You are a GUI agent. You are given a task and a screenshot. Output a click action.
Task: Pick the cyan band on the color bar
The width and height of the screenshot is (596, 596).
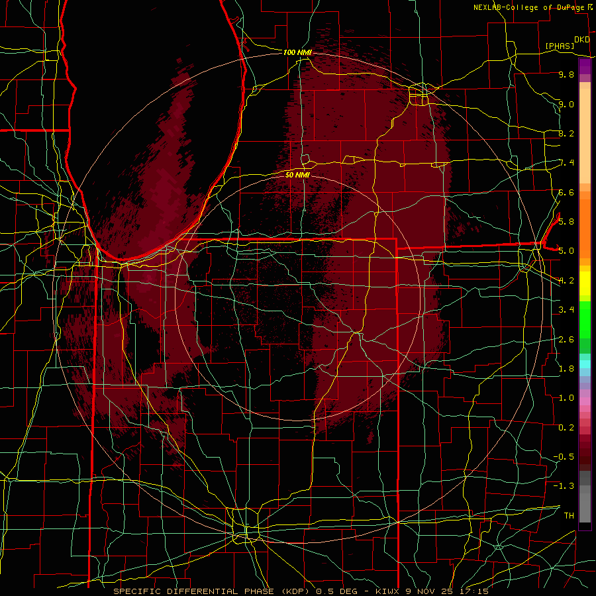tap(585, 364)
